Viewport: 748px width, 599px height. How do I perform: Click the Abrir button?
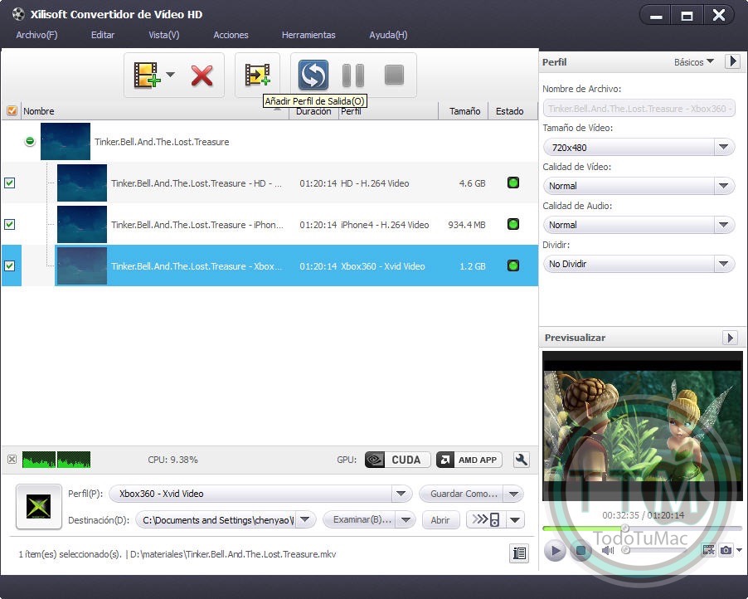(x=440, y=520)
